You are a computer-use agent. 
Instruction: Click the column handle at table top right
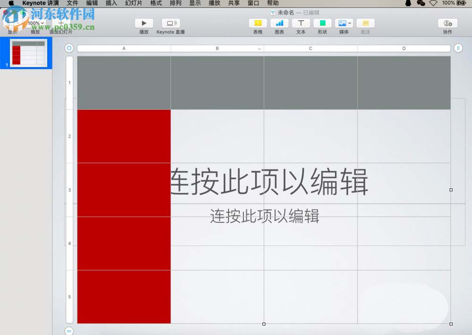[458, 48]
